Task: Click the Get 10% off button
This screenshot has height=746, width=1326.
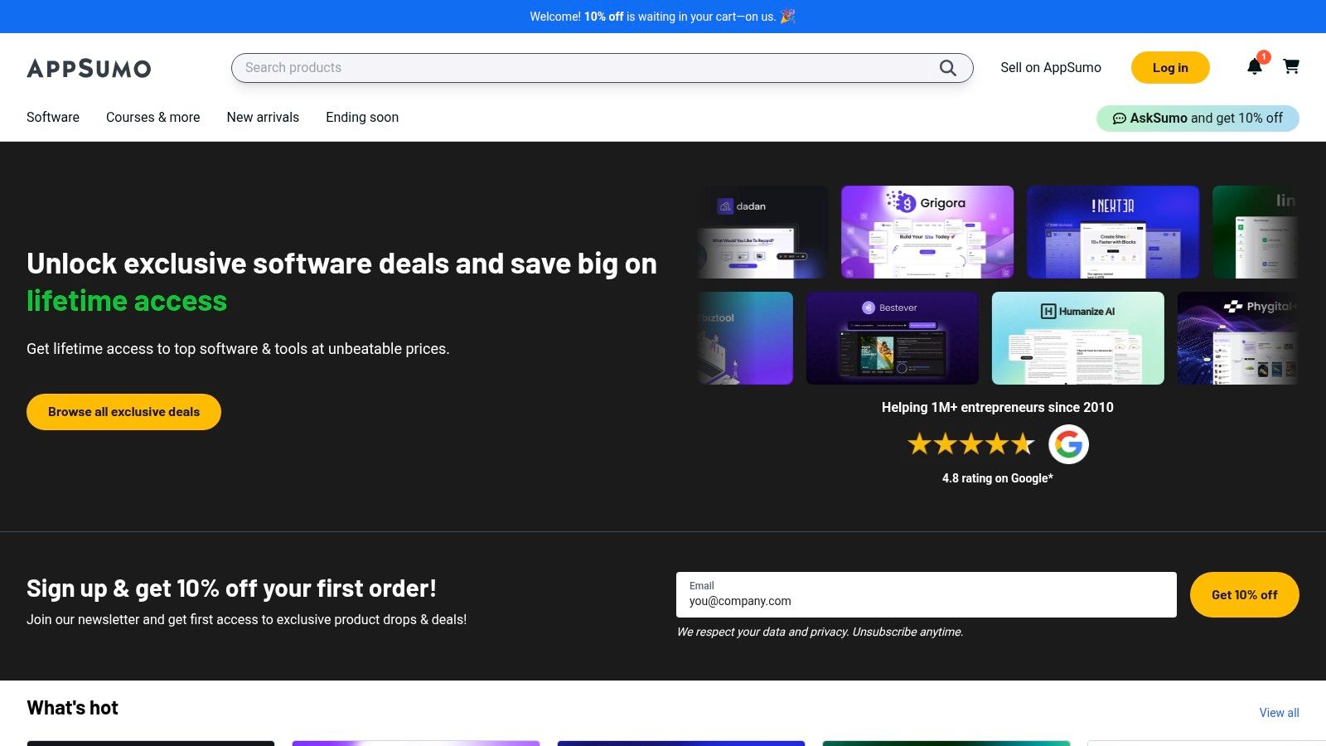Action: pyautogui.click(x=1245, y=594)
